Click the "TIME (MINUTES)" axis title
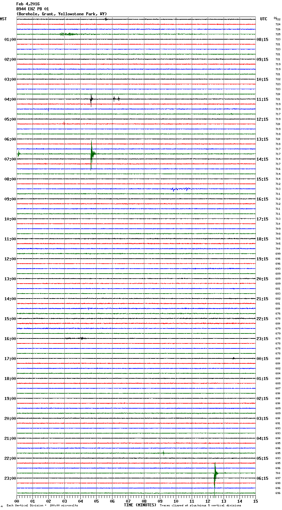282x510 pixels. pos(140,505)
